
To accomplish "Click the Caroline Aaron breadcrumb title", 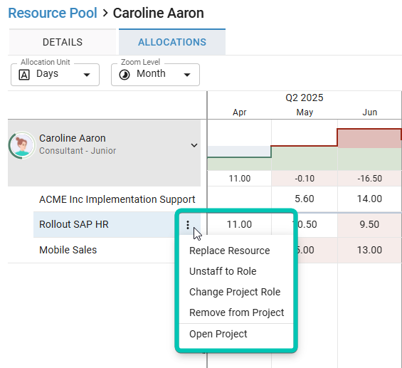I will point(159,13).
